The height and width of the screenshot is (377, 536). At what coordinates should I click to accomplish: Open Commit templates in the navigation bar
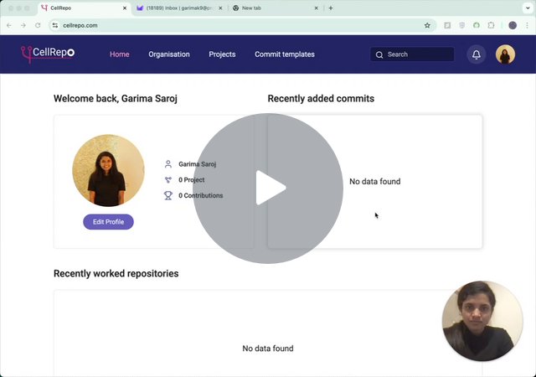[x=285, y=54]
